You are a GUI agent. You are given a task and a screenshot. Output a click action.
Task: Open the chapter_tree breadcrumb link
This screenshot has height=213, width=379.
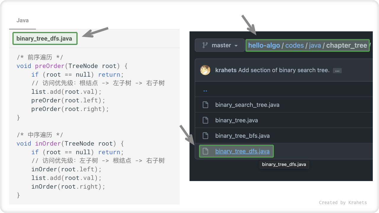click(x=346, y=45)
